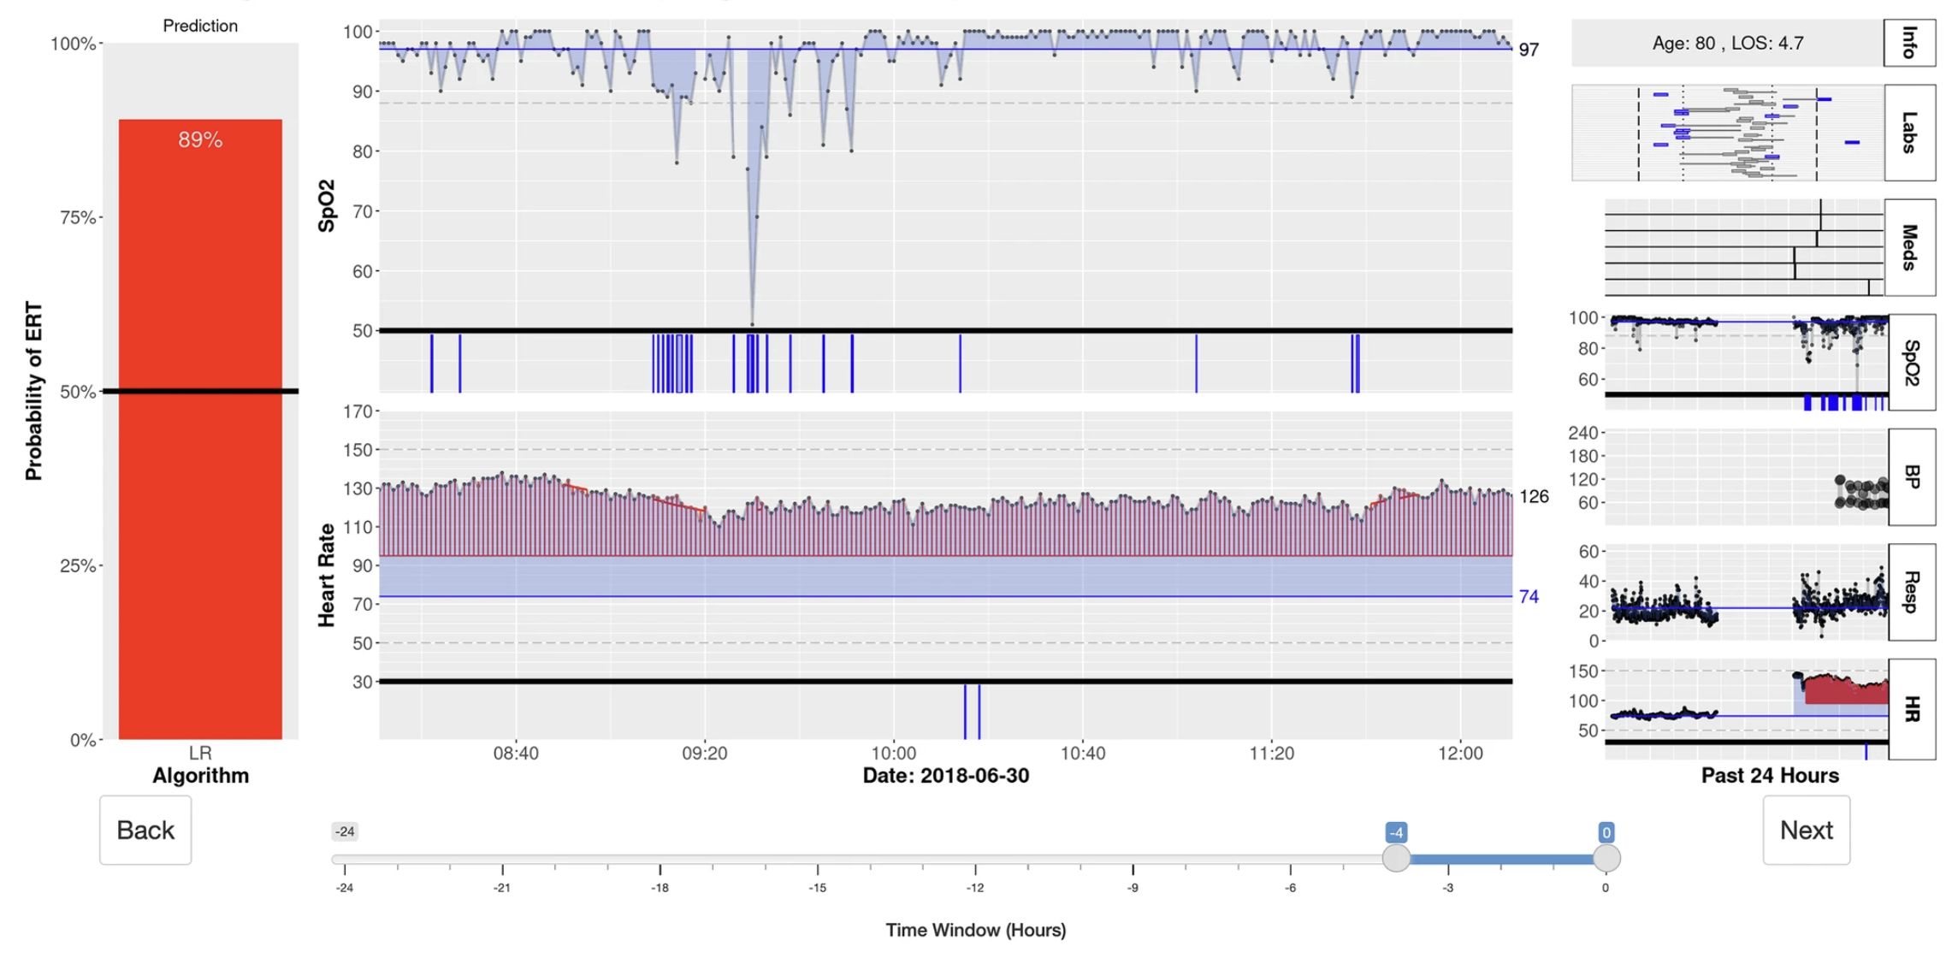This screenshot has width=1952, height=970.
Task: Click the Next button
Action: pyautogui.click(x=1806, y=829)
